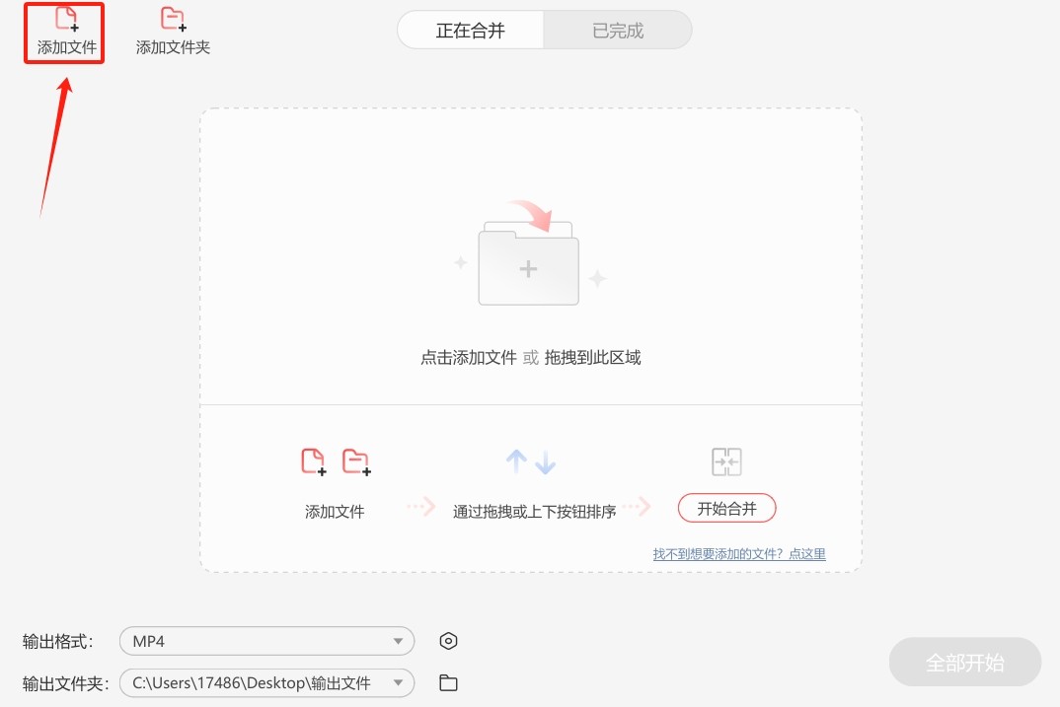The image size is (1060, 707).
Task: Click the red add-folder icon in the steps guide
Action: (355, 461)
